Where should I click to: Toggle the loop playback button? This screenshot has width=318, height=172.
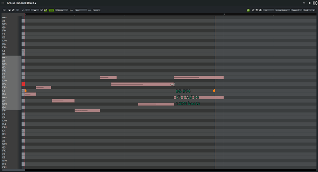point(13,10)
